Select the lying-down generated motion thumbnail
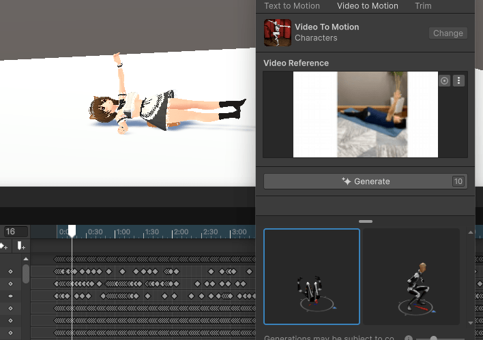Screen dimensions: 483x340 (x=312, y=277)
